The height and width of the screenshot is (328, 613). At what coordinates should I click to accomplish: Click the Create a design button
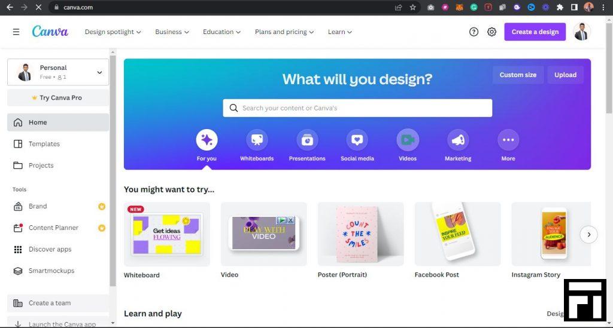(535, 32)
